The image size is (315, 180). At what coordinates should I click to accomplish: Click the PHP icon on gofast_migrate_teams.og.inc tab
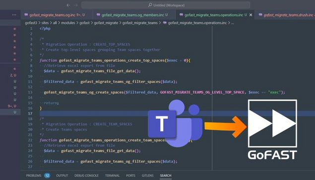26,15
